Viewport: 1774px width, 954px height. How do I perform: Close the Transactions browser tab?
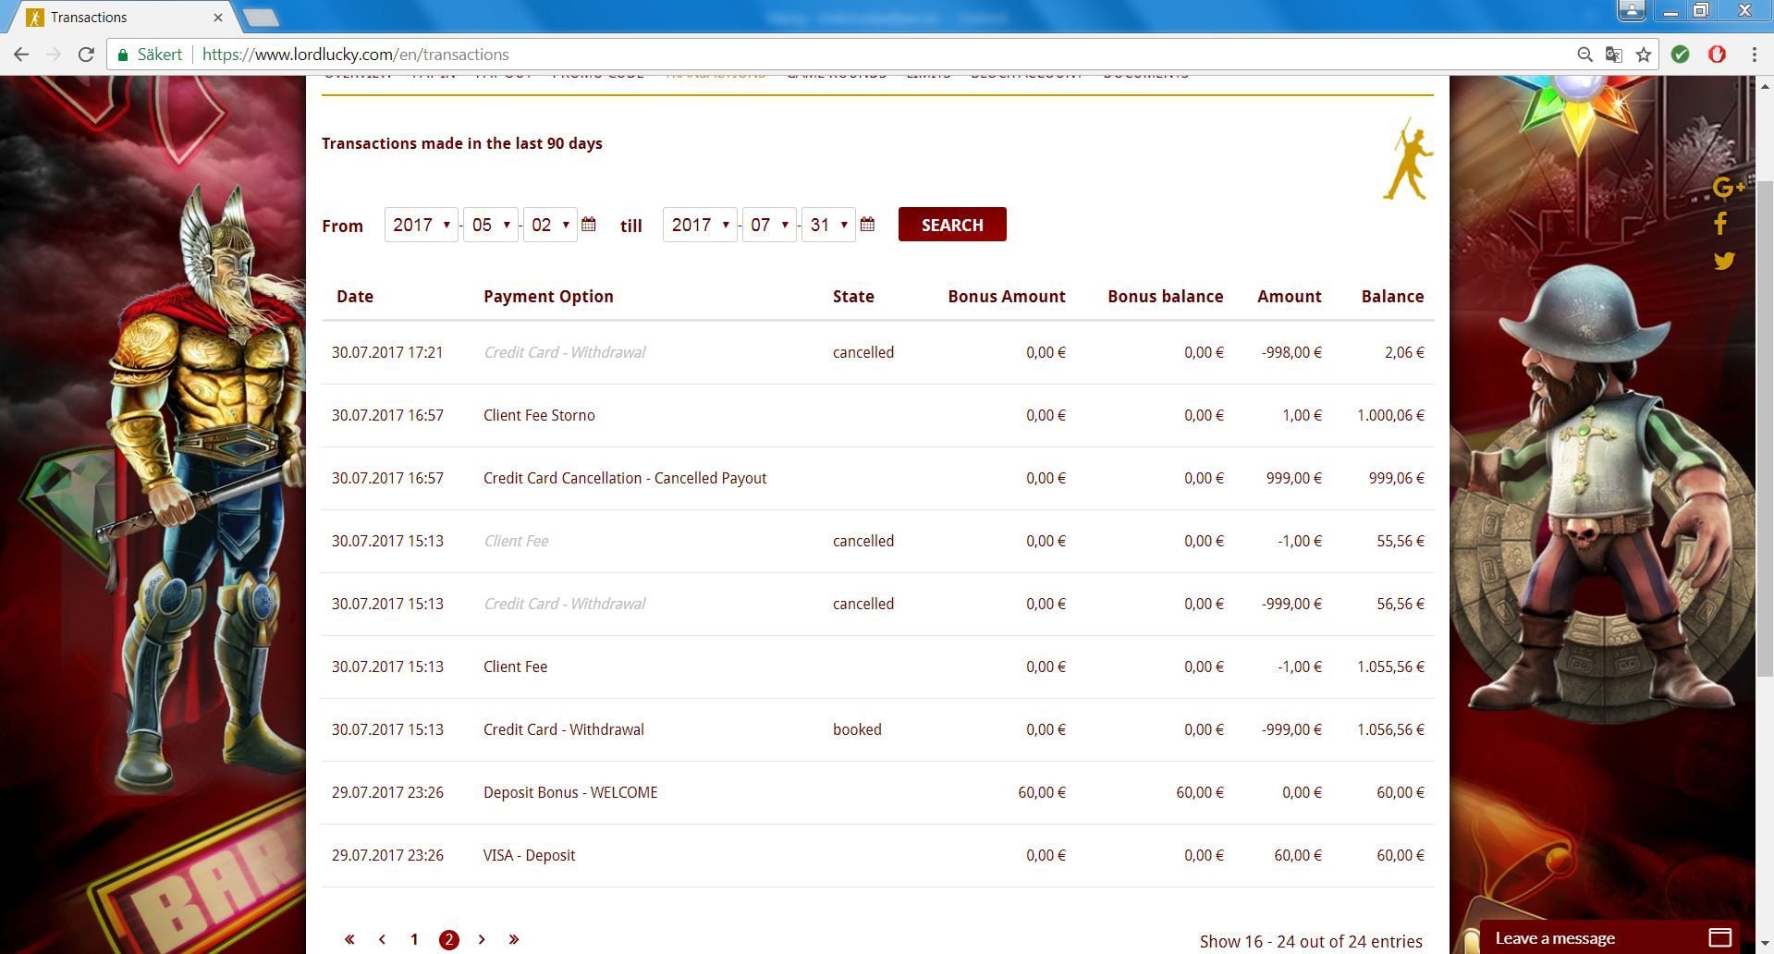tap(218, 17)
